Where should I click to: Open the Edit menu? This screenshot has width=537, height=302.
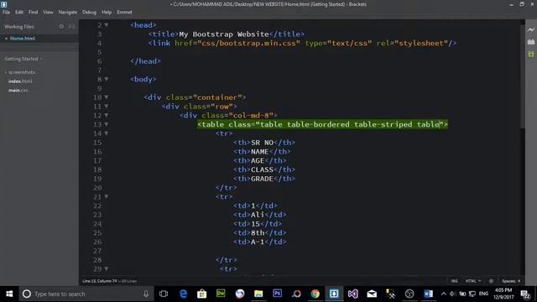click(x=19, y=12)
